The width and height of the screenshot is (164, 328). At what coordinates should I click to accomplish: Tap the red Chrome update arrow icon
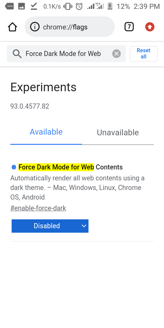(x=150, y=27)
